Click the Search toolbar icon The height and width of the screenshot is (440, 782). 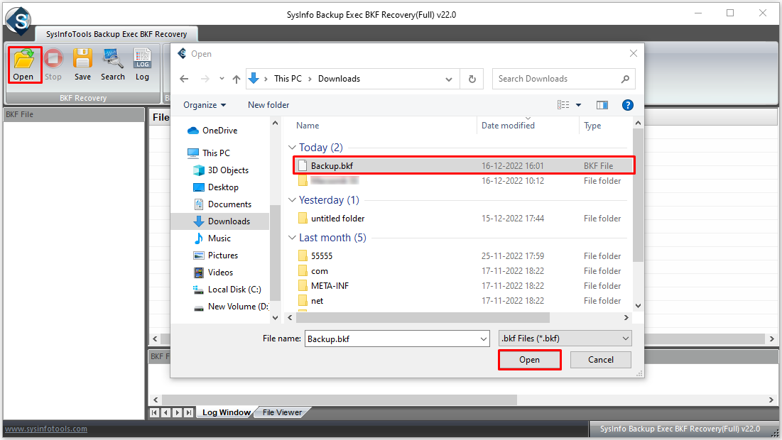[x=113, y=65]
